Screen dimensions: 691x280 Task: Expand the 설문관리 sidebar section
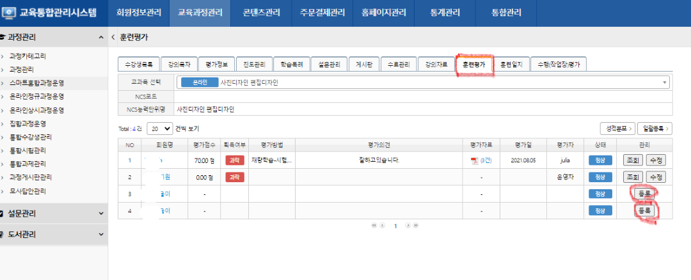tap(101, 214)
